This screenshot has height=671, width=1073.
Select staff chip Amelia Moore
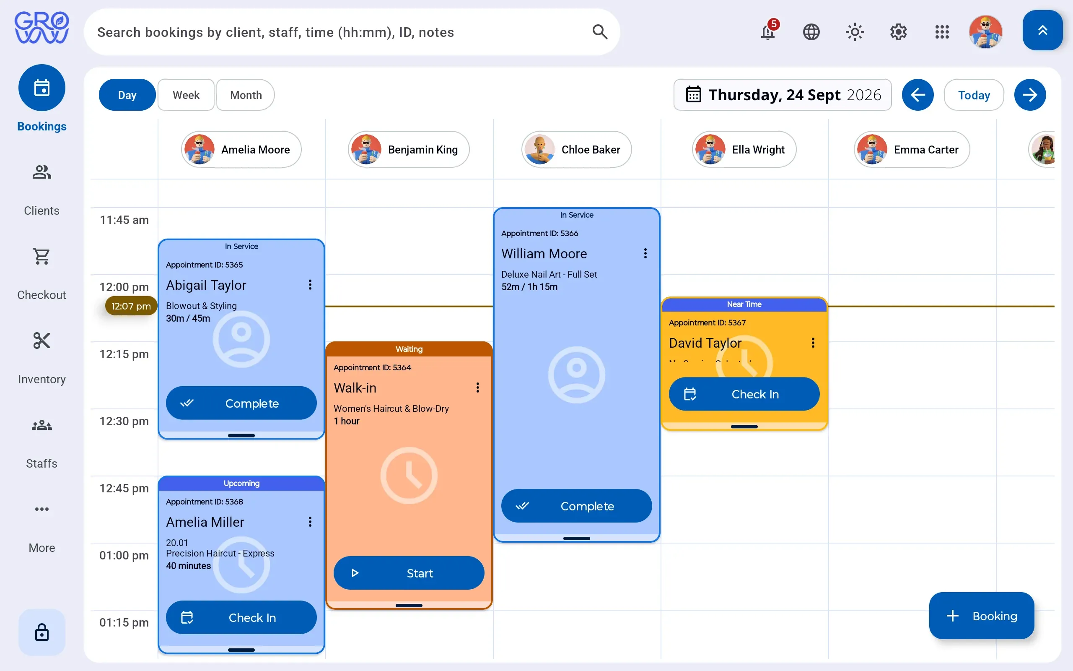pos(241,150)
